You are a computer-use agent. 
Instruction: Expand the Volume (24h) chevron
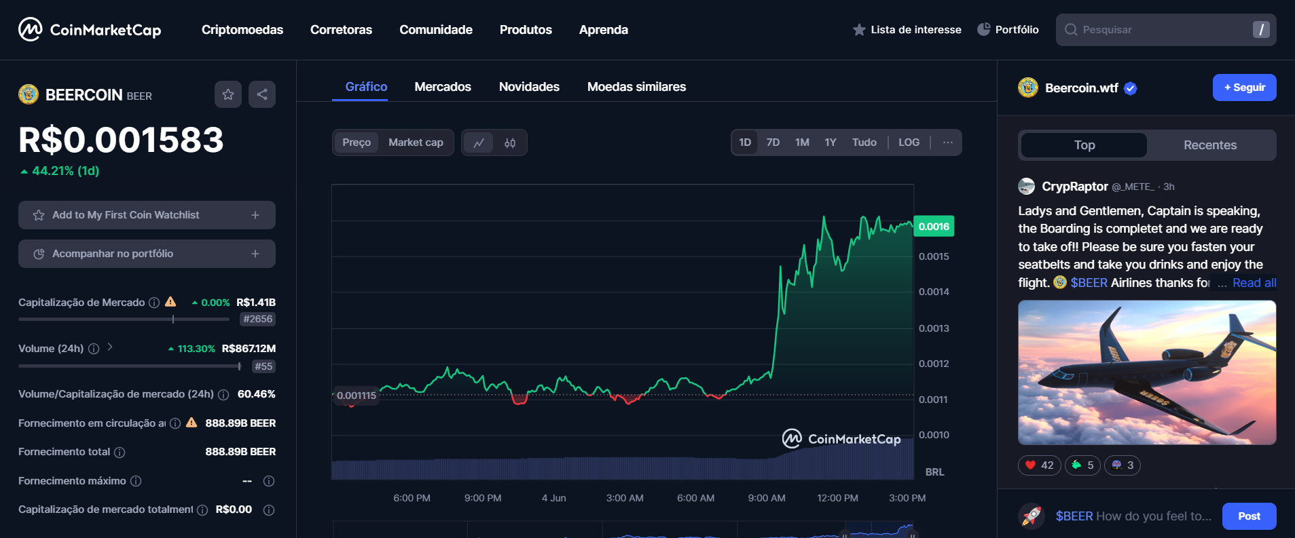click(110, 347)
